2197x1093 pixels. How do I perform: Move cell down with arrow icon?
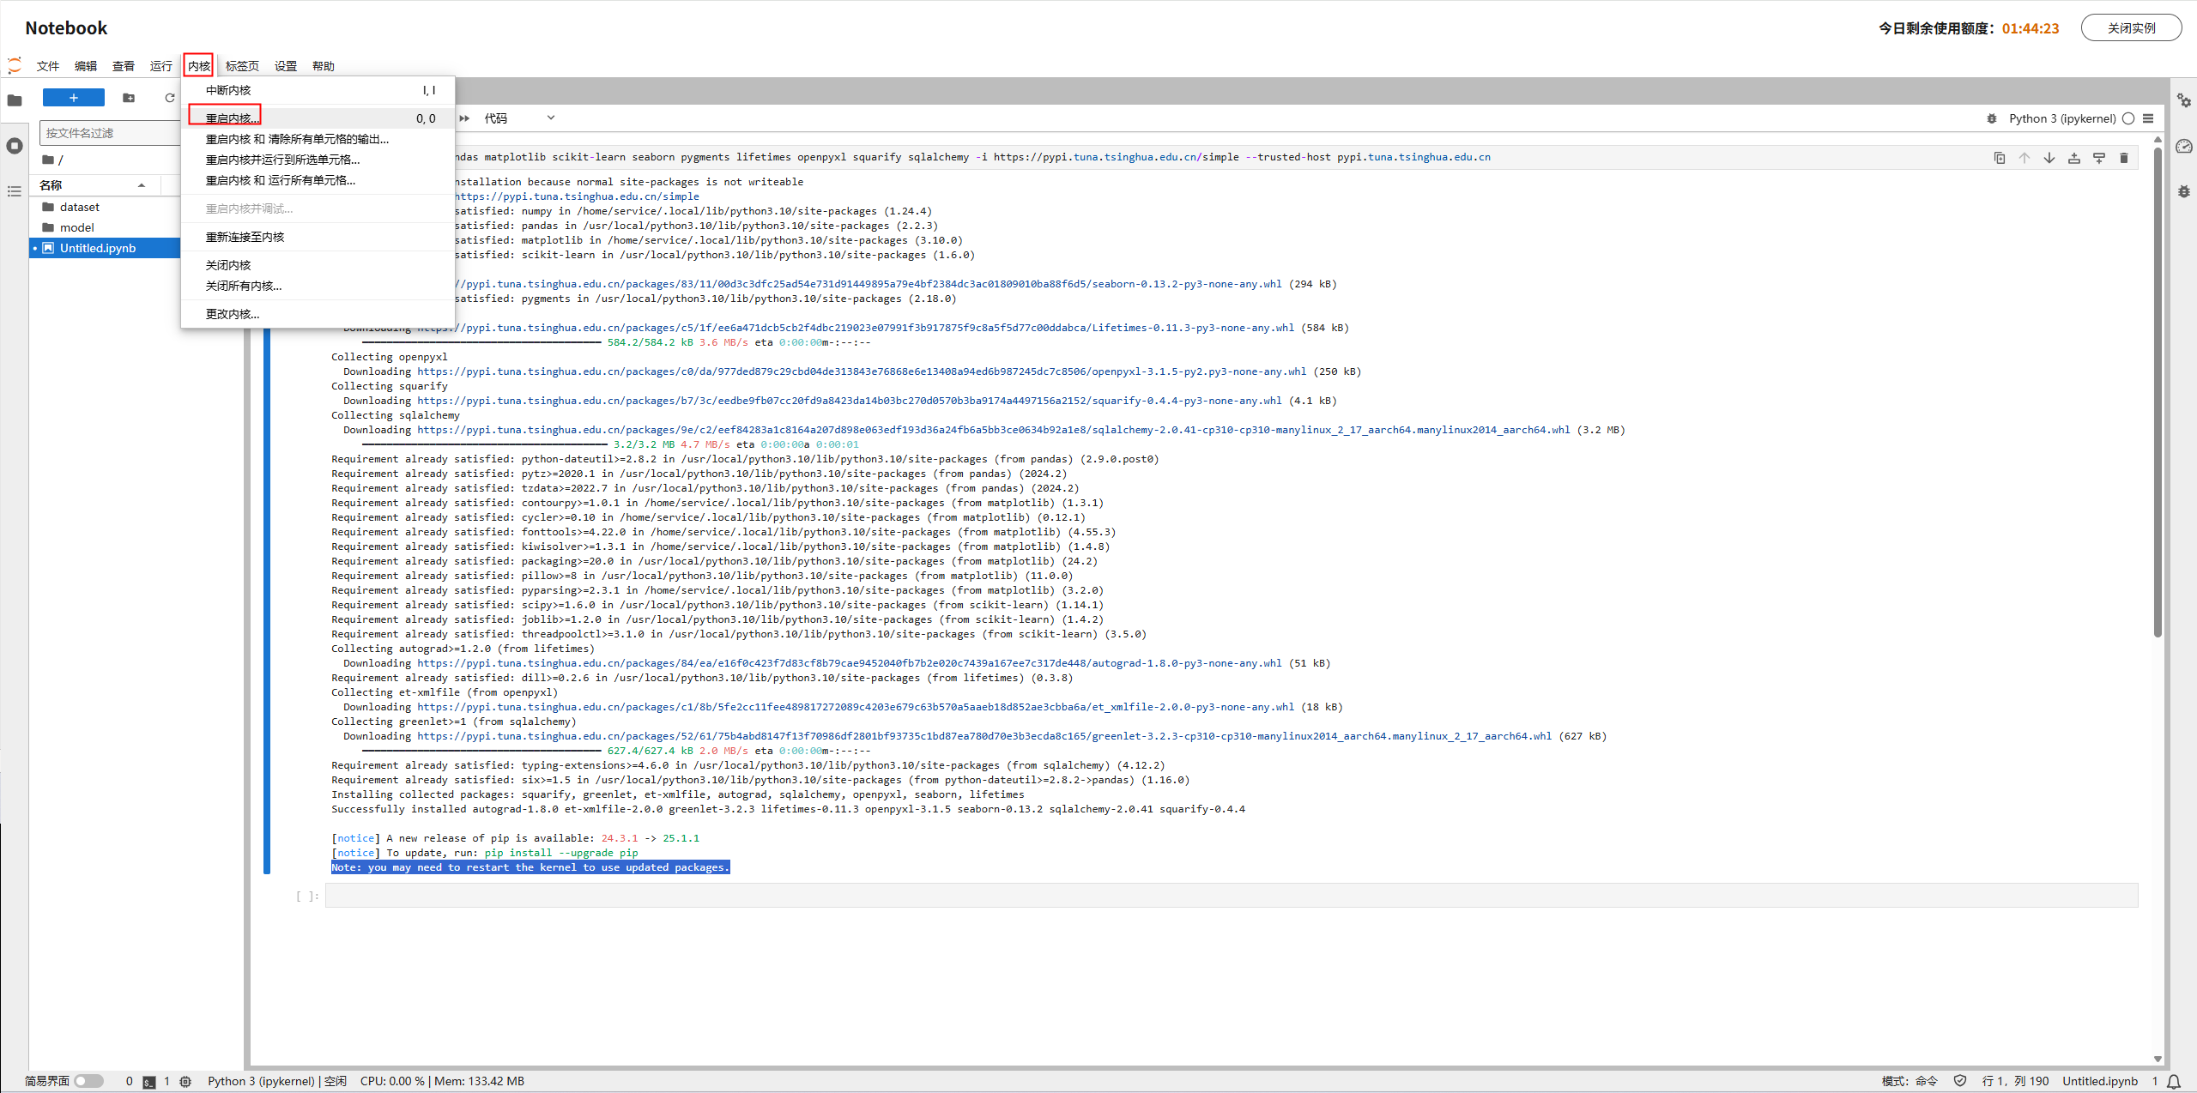click(2049, 158)
